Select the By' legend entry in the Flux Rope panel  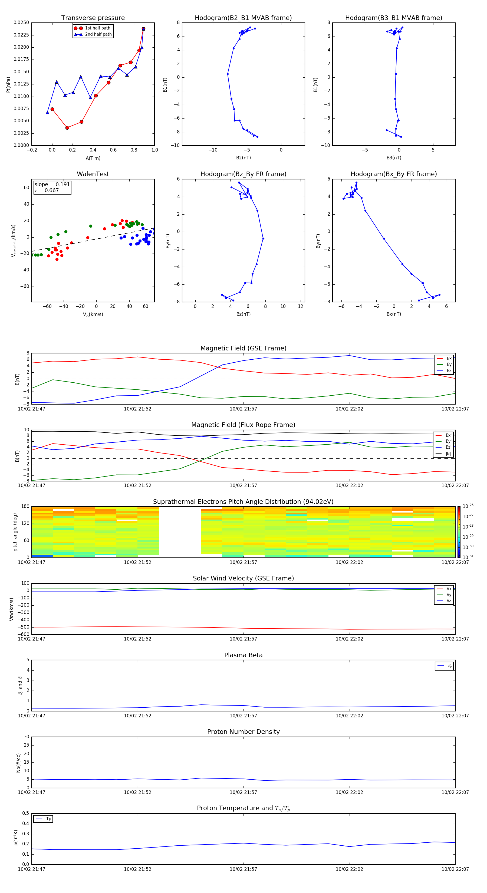click(444, 441)
